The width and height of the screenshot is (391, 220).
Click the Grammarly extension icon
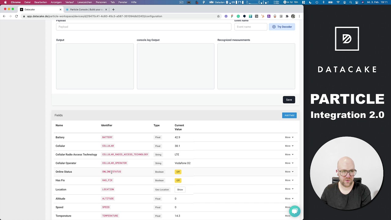[x=238, y=16]
